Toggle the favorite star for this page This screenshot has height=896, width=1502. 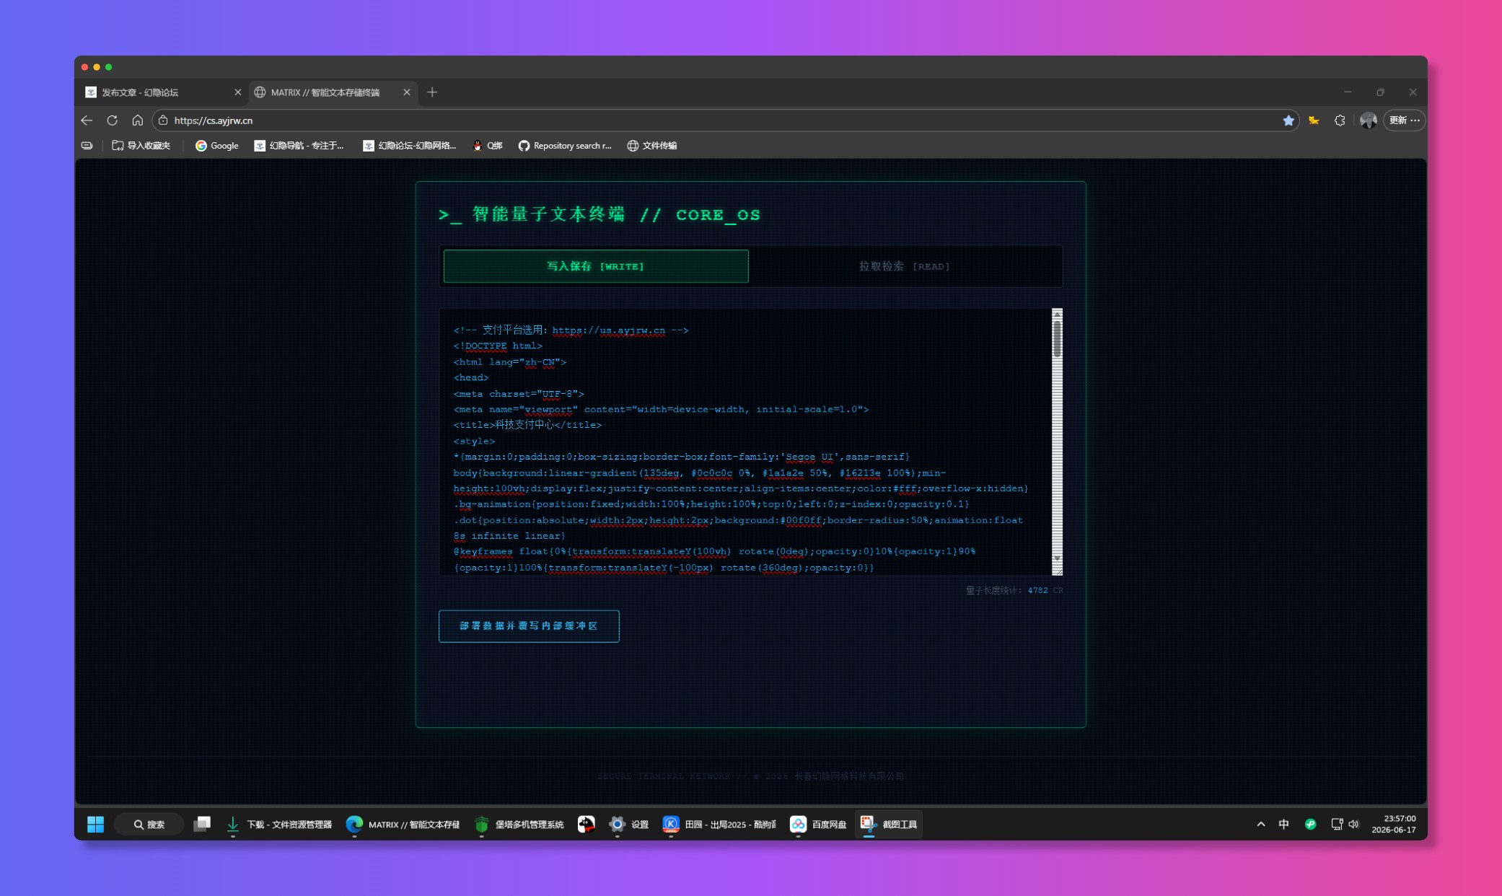1288,120
